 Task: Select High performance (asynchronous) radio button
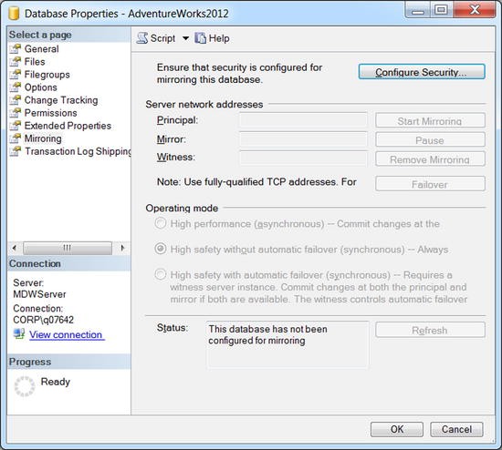[x=161, y=223]
